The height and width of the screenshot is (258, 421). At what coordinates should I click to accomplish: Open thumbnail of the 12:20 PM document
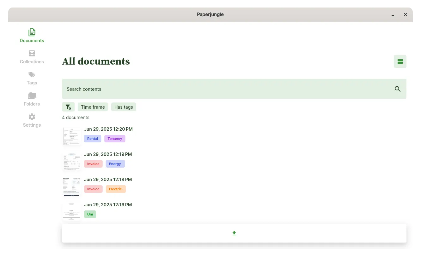(x=72, y=136)
